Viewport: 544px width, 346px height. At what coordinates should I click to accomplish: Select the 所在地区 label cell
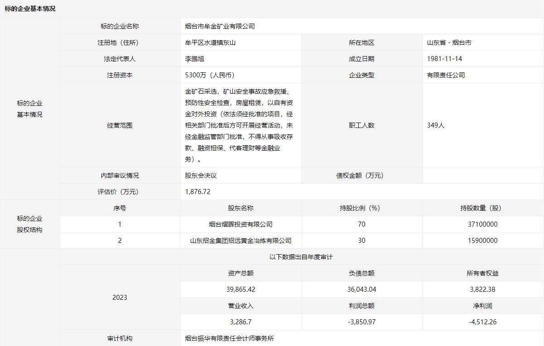click(x=361, y=43)
